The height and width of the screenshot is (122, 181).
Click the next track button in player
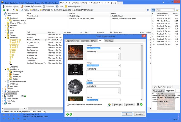click(x=18, y=119)
